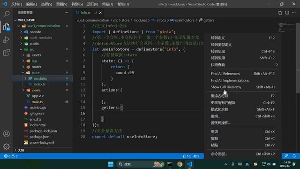This screenshot has width=300, height=169.
Task: Open Run and Debug view
Action: (6, 39)
